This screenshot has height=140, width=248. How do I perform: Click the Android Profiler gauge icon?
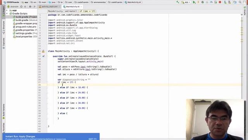coord(211,2)
